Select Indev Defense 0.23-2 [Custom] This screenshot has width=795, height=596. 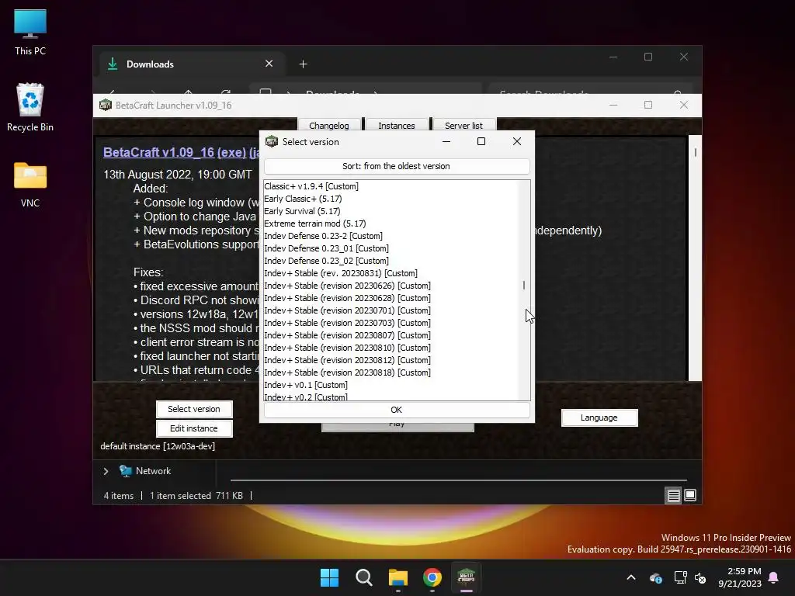pyautogui.click(x=324, y=236)
